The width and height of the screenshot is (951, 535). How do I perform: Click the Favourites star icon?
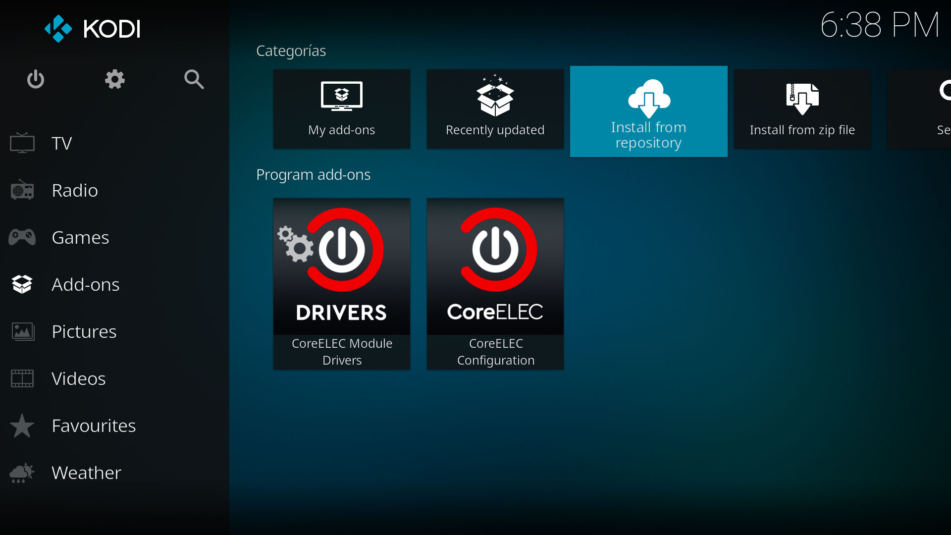pyautogui.click(x=22, y=426)
